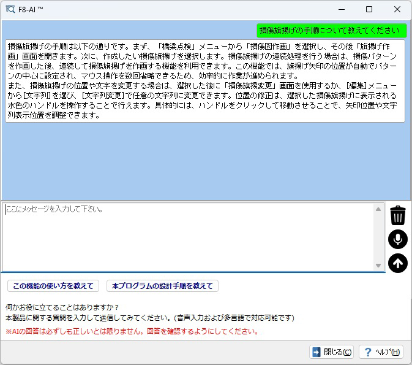Click the red AI disclaimer warning text
The height and width of the screenshot is (365, 412).
(x=132, y=331)
